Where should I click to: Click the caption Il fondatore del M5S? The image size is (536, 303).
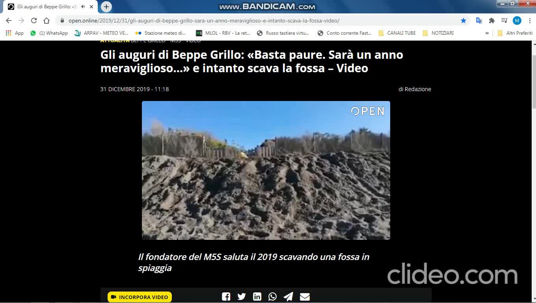coord(254,262)
